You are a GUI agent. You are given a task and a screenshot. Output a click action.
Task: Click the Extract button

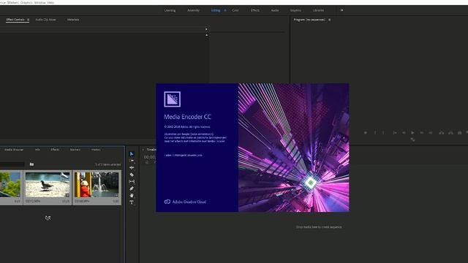450,133
